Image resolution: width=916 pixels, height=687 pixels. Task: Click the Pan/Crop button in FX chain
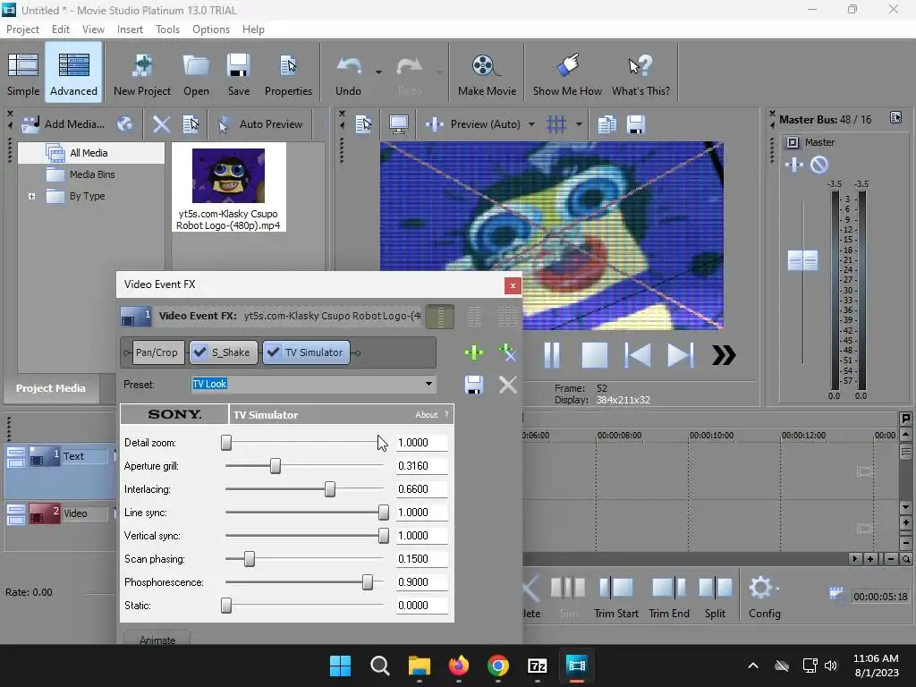point(157,352)
